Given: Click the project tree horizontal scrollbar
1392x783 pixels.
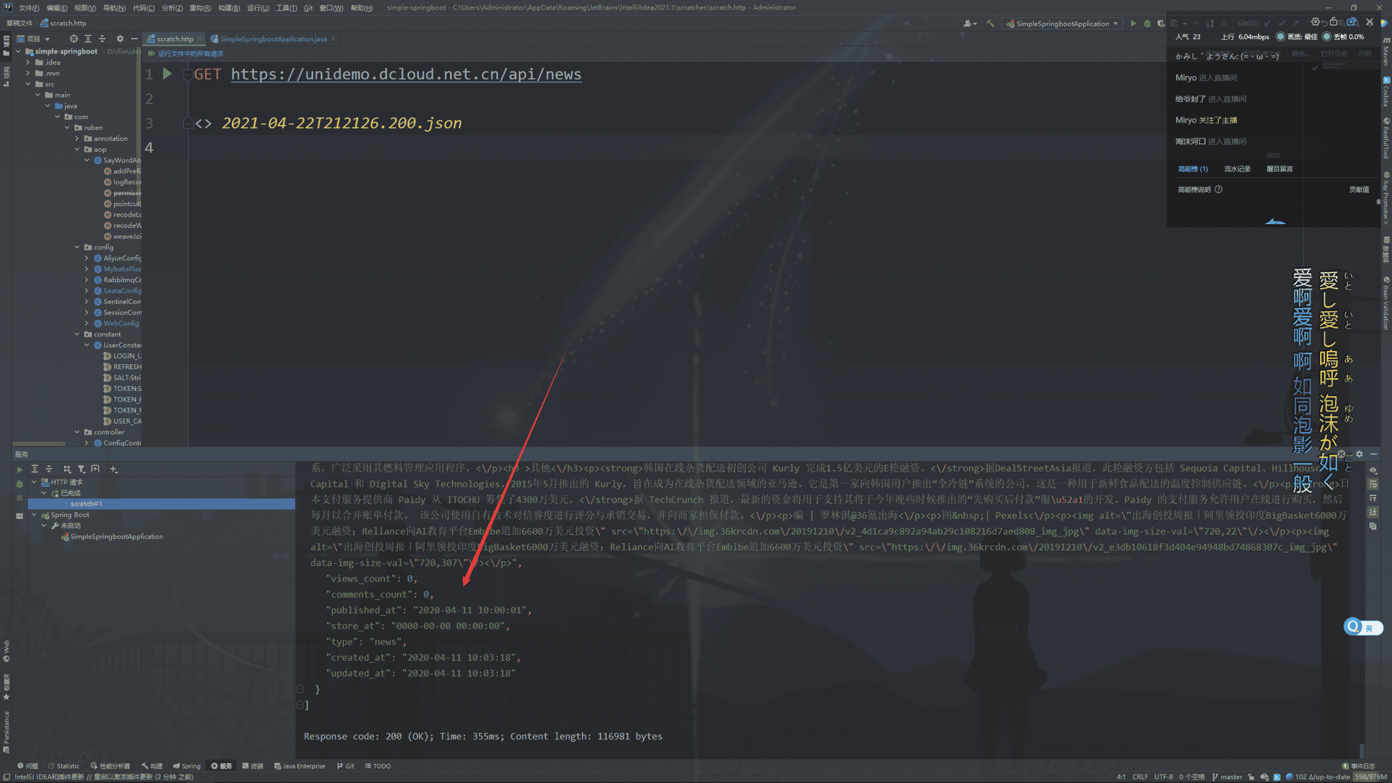Looking at the screenshot, I should pos(39,443).
